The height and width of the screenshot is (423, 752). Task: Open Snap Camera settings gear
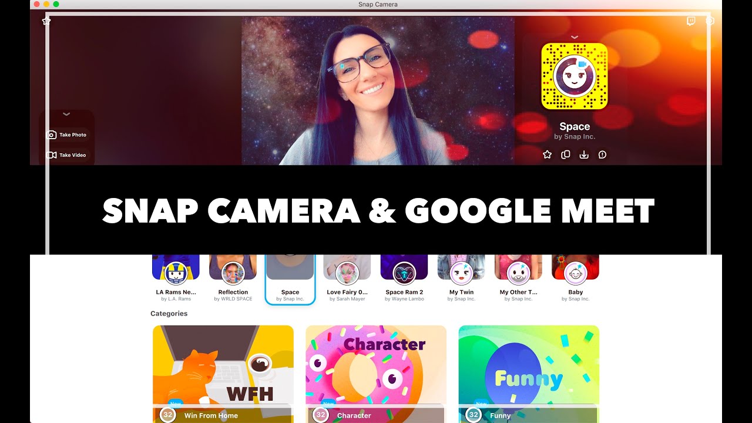pyautogui.click(x=710, y=21)
